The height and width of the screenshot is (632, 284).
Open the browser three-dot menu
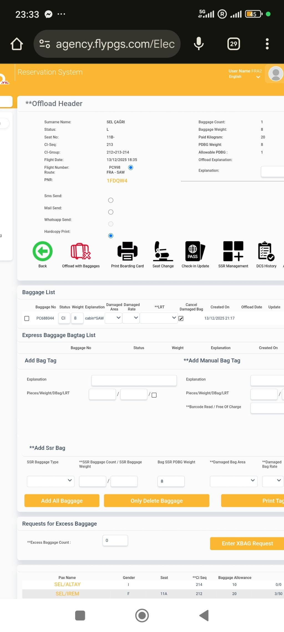[267, 44]
